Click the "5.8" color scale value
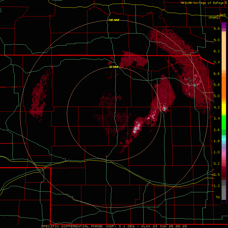This screenshot has height=228, width=228. coord(217,85)
